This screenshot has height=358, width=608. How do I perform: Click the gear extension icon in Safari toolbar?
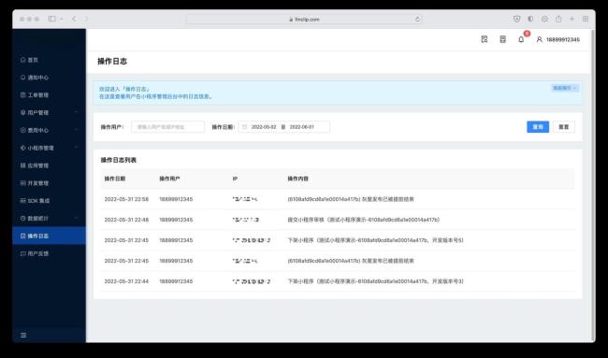coord(544,19)
